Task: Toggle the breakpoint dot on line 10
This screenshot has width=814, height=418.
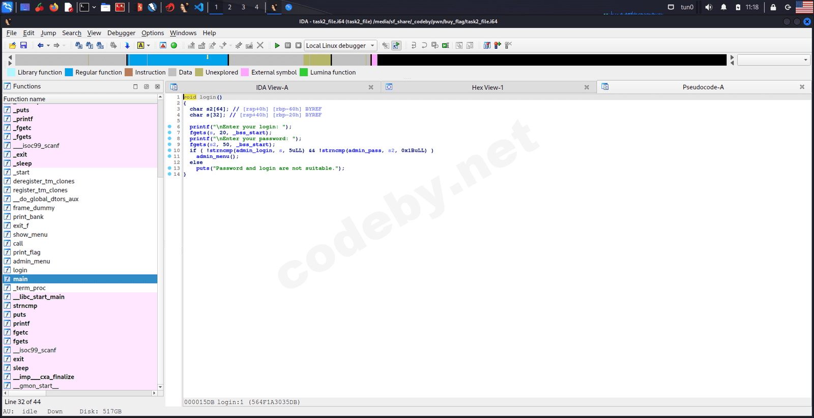Action: 169,150
